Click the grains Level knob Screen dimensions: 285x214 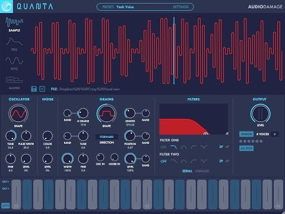point(130,159)
